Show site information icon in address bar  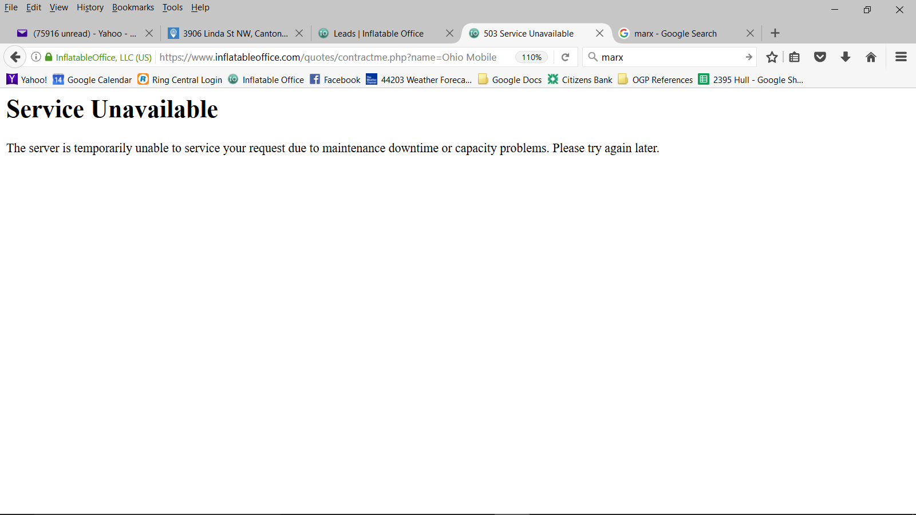tap(36, 57)
